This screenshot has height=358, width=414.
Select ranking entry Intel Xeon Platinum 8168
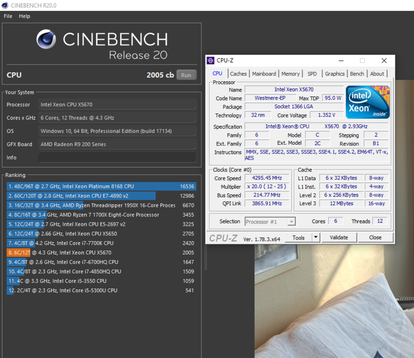[102, 186]
